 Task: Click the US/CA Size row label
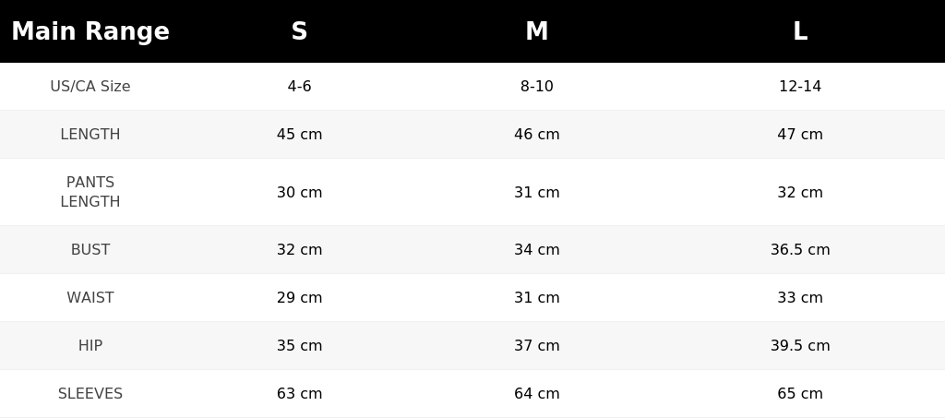(90, 86)
